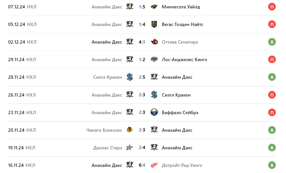Open the Детройт Ред Уингз team link
The width and height of the screenshot is (286, 173).
coord(182,165)
